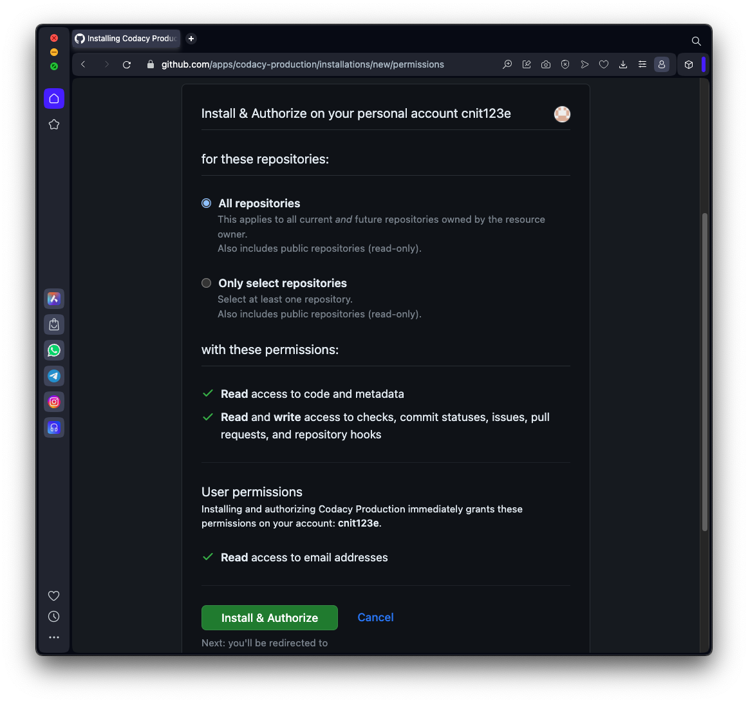Open sidebar history clock icon
The image size is (748, 703).
pyautogui.click(x=54, y=617)
